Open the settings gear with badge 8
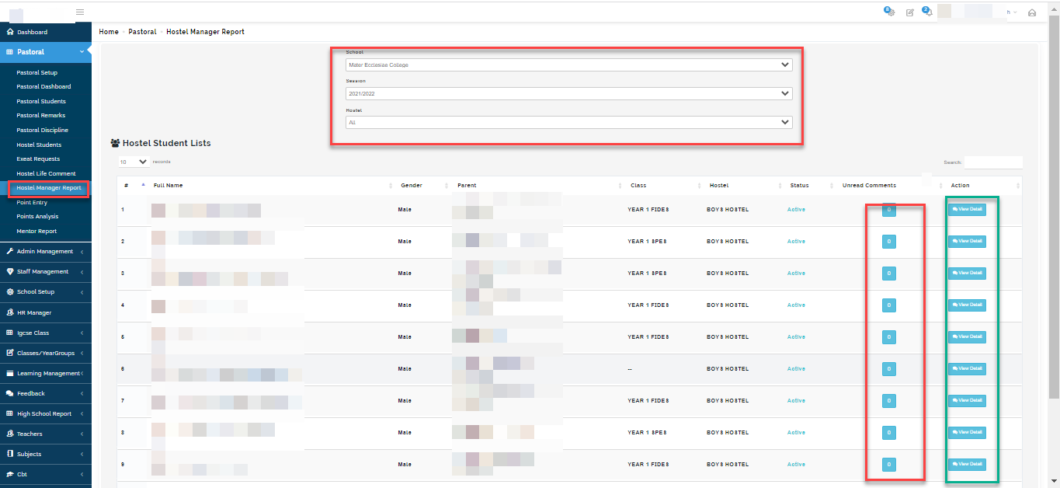The image size is (1060, 488). 890,12
